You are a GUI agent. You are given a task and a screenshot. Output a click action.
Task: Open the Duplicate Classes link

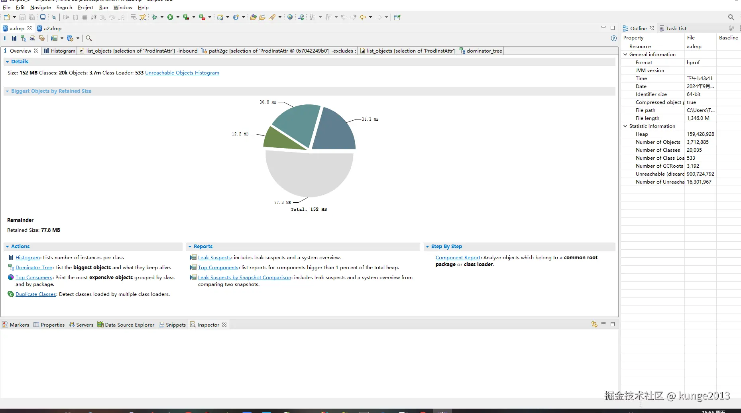click(36, 294)
